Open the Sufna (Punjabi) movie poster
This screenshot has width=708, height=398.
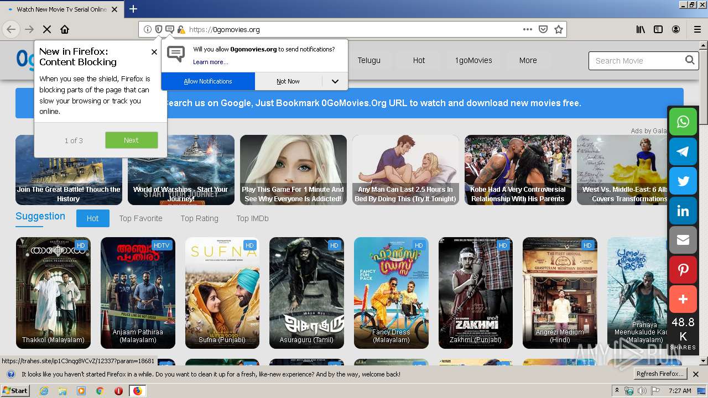pos(222,293)
